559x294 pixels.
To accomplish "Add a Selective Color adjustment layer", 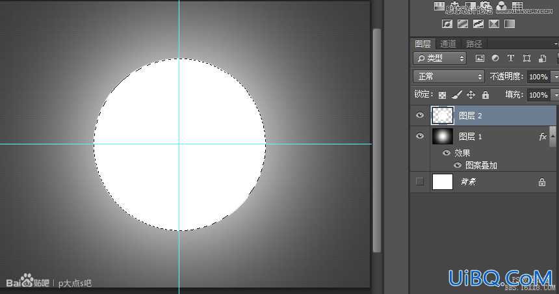I will [494, 24].
